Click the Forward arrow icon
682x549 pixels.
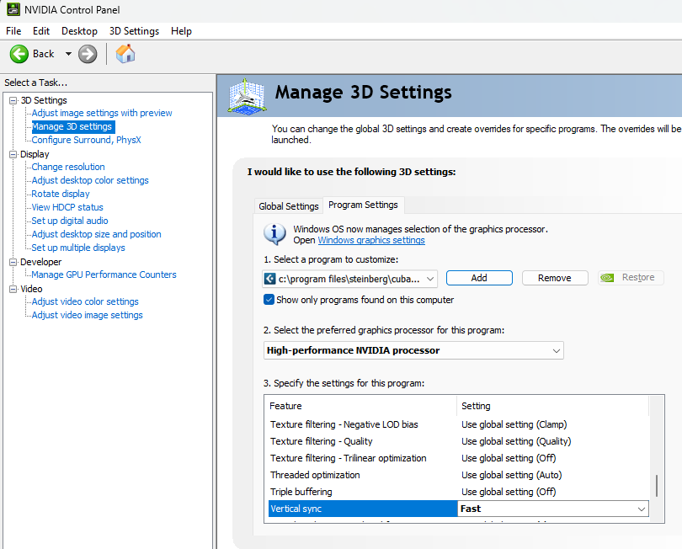click(x=88, y=54)
